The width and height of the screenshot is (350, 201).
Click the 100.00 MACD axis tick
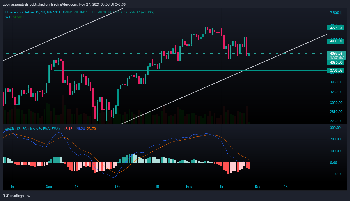[x=335, y=151]
